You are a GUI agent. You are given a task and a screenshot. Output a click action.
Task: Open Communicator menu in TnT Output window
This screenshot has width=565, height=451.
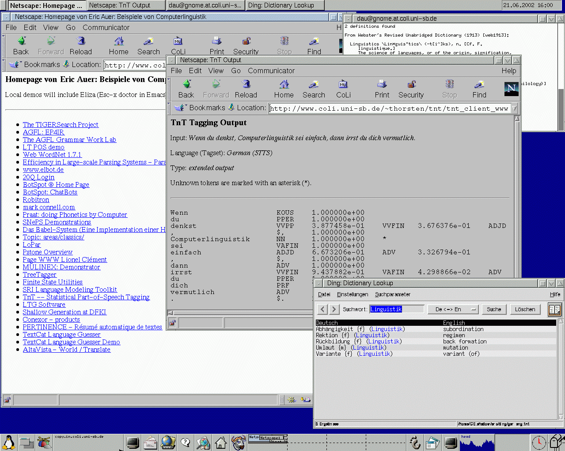click(271, 71)
